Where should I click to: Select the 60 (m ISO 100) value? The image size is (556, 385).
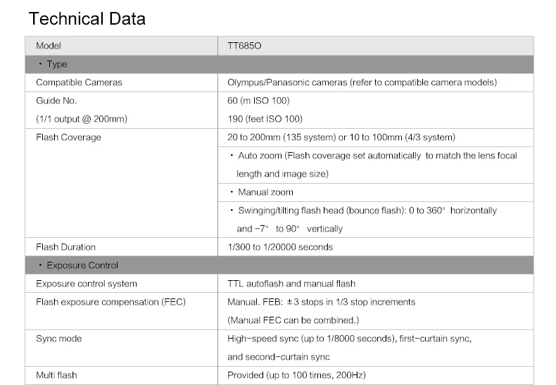pyautogui.click(x=258, y=101)
